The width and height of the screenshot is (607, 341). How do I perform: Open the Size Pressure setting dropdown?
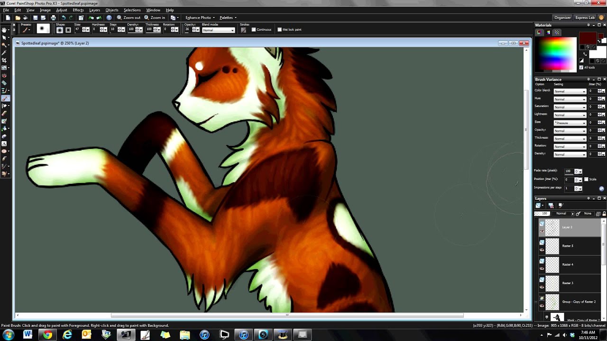(570, 123)
